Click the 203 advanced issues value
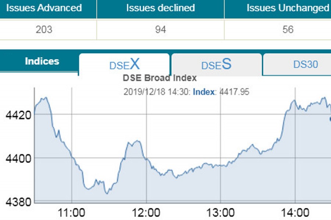The image size is (331, 220). pos(44,29)
